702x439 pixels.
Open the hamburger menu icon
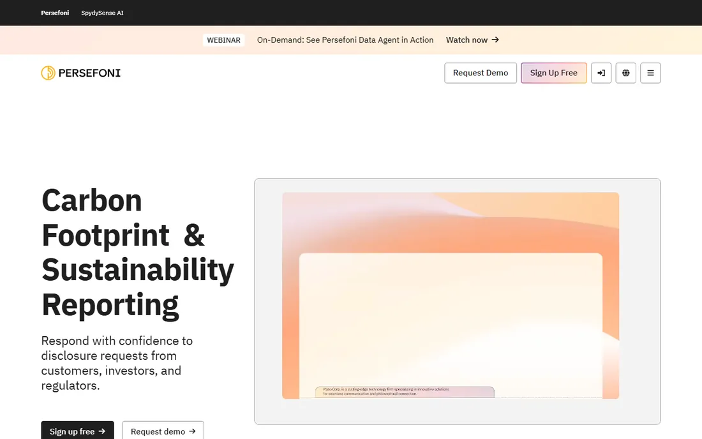650,73
